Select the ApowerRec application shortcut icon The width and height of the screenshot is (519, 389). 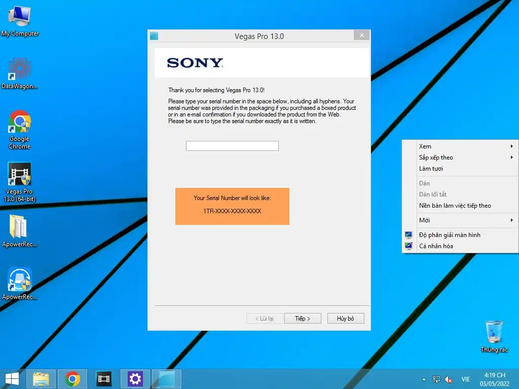(x=20, y=284)
